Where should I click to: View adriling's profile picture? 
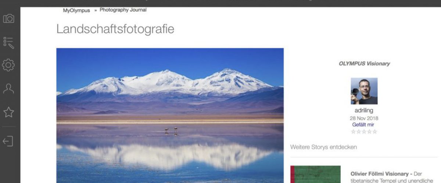pyautogui.click(x=364, y=91)
